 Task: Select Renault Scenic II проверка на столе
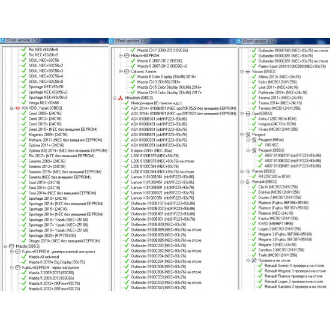click(294, 266)
